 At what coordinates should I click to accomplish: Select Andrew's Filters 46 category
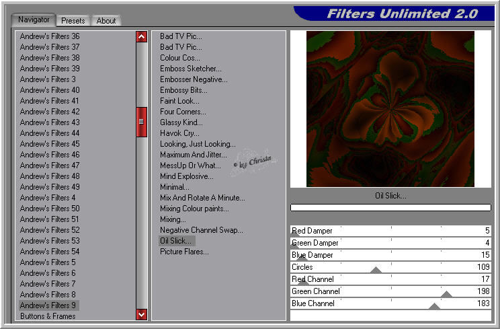click(x=50, y=155)
